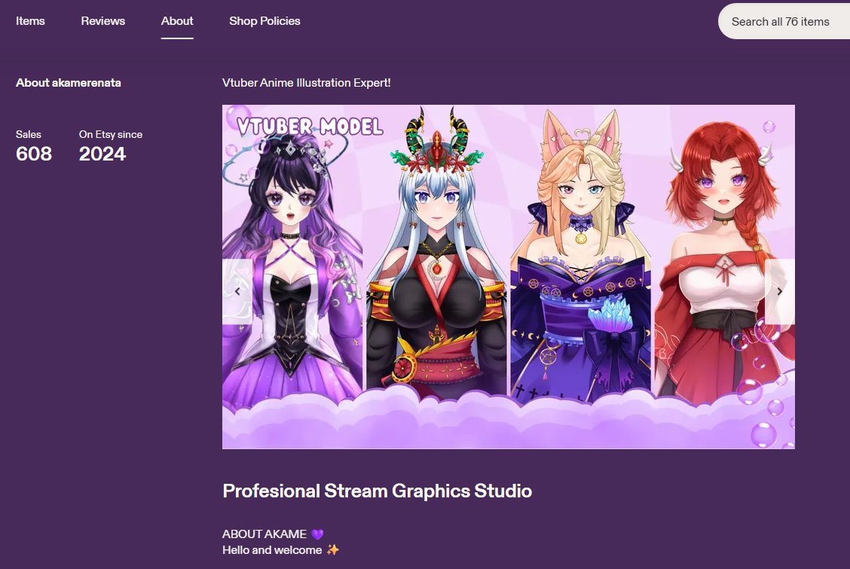Click the 'Hello and welcome' line

[281, 550]
